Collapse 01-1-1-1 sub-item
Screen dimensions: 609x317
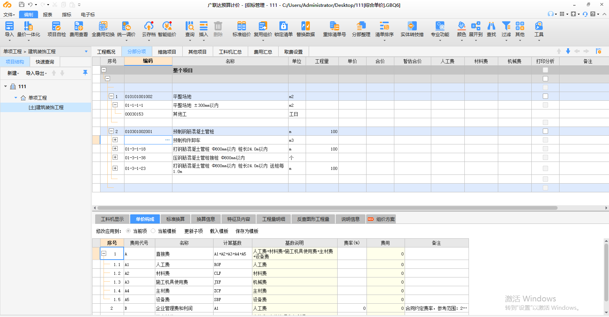[x=115, y=105]
